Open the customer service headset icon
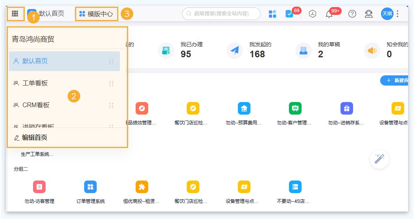 (x=368, y=14)
